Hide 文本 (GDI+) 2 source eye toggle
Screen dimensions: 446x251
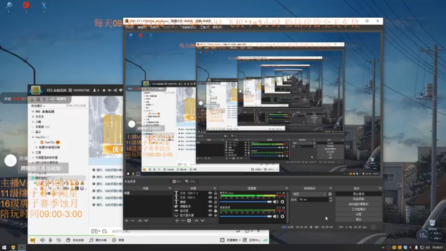[x=210, y=193]
